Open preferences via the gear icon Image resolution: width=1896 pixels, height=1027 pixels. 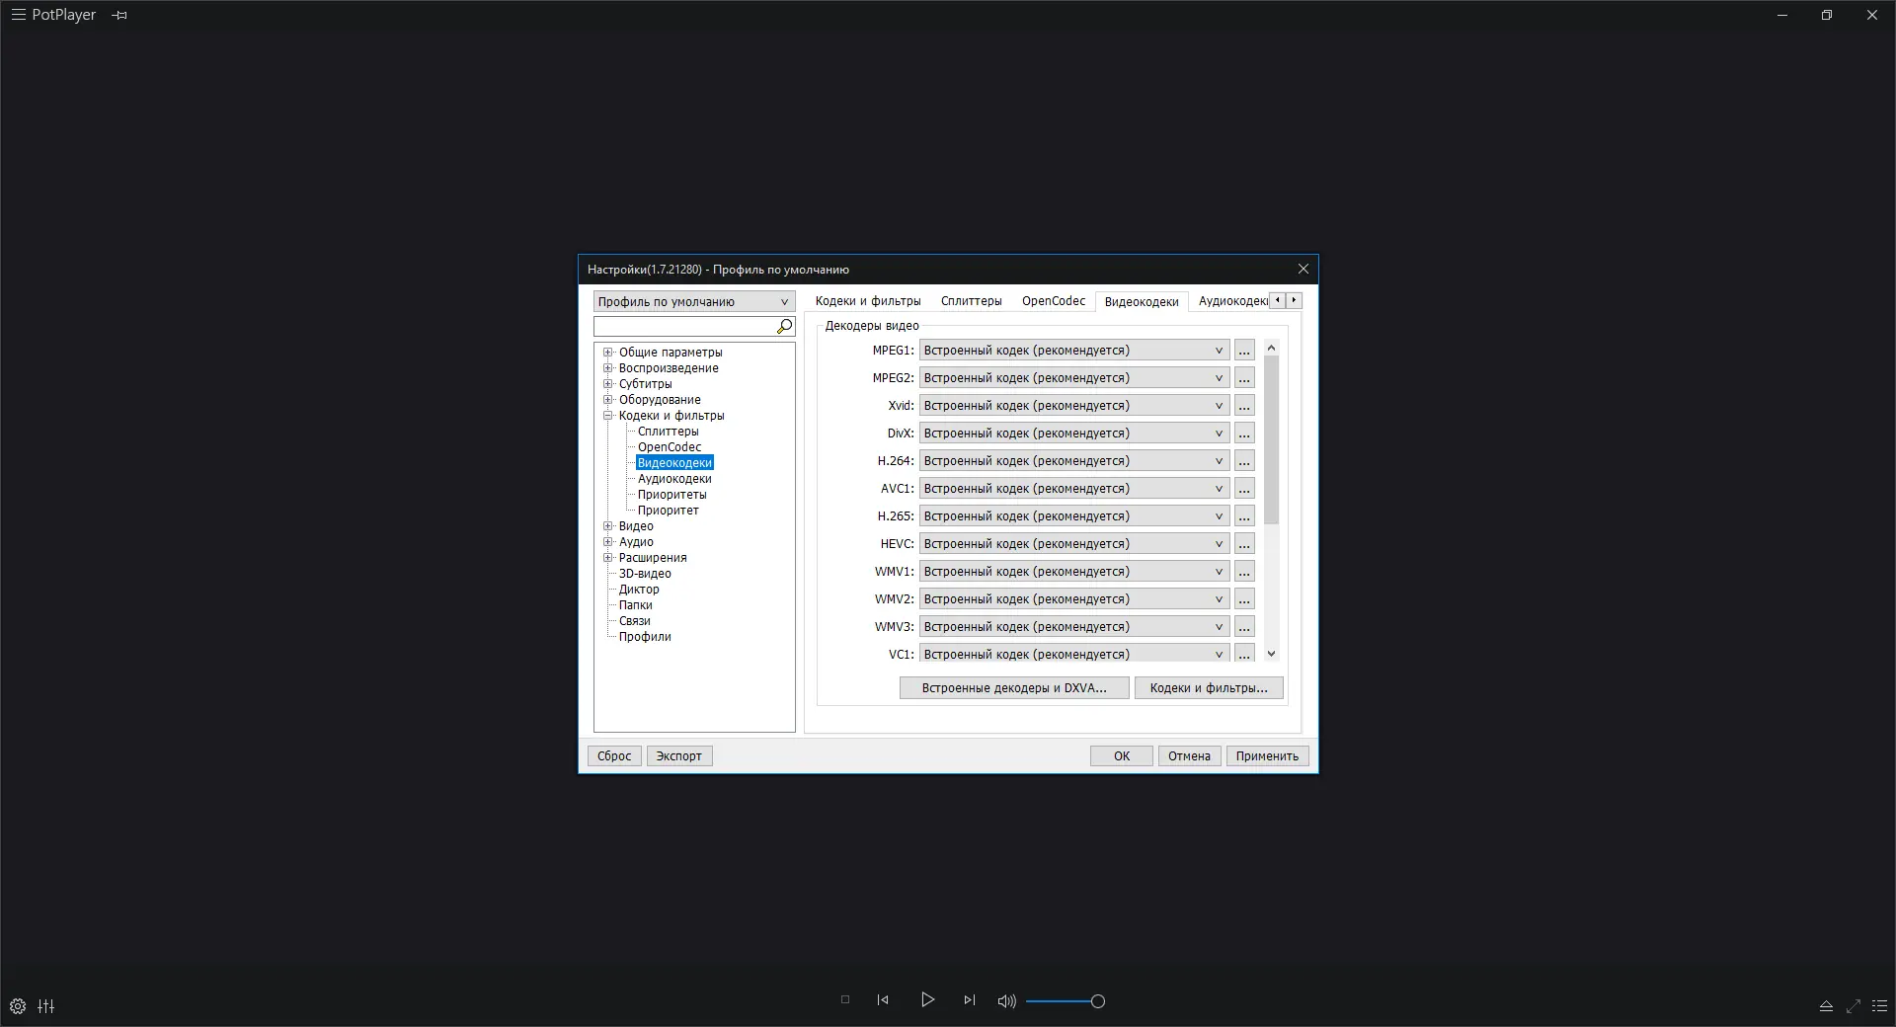pos(18,1007)
